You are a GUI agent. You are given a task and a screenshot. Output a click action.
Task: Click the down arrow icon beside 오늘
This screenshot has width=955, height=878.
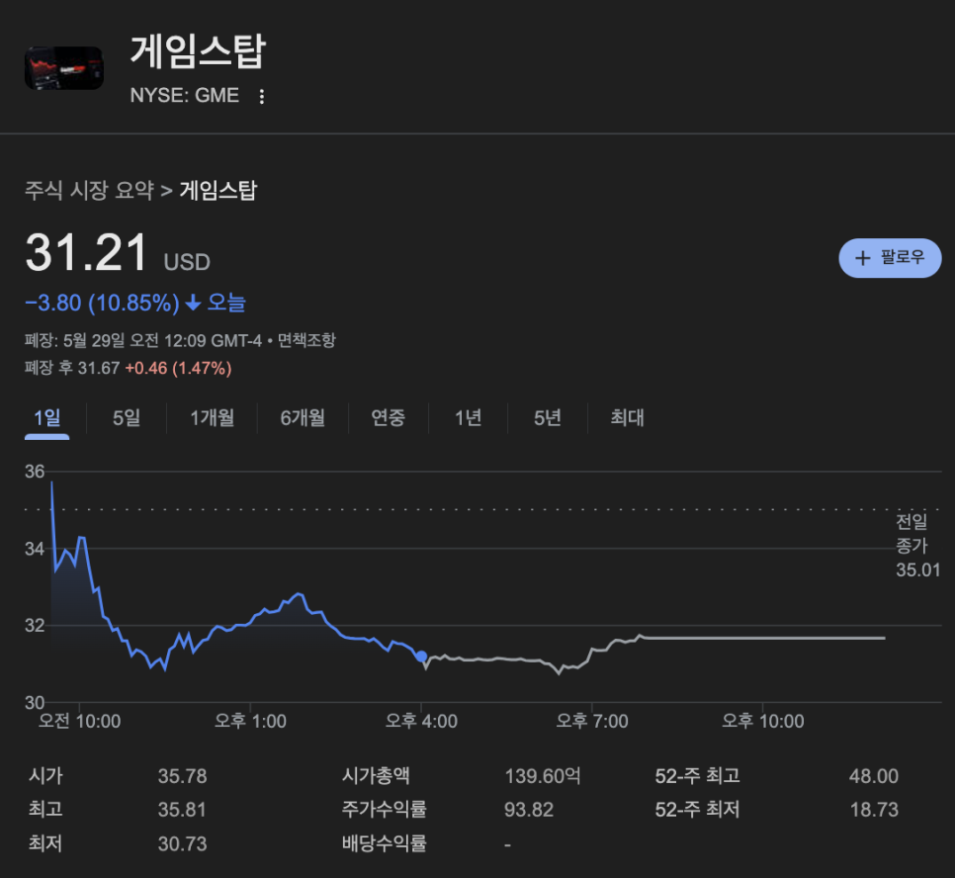point(193,303)
